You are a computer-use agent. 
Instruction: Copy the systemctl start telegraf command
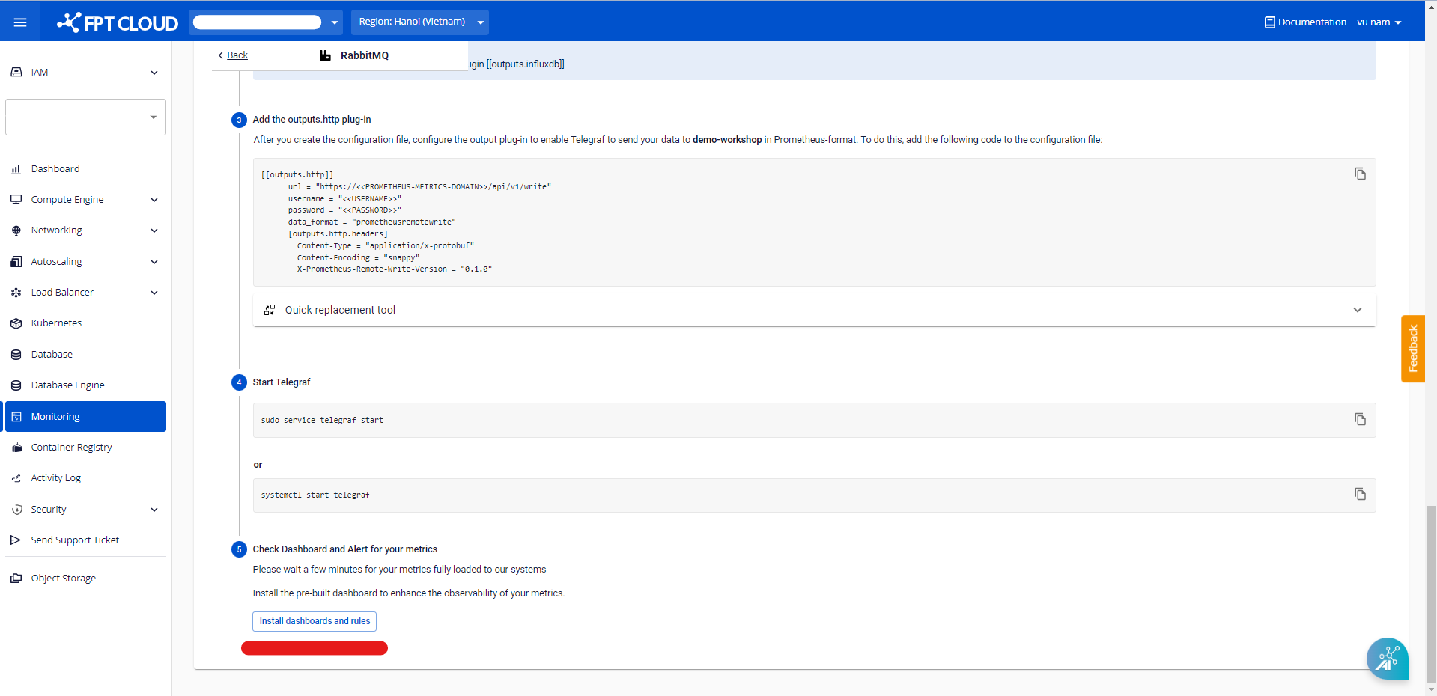[1360, 494]
